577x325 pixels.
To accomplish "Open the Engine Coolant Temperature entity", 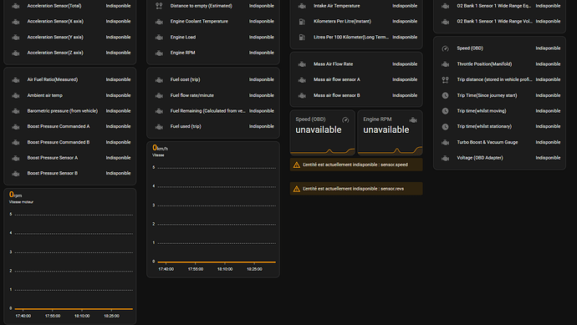I will (x=213, y=22).
